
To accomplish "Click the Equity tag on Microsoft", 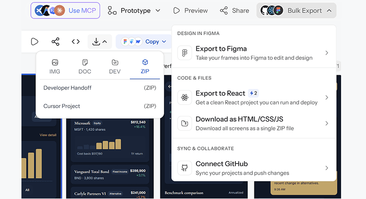I will pos(97,123).
